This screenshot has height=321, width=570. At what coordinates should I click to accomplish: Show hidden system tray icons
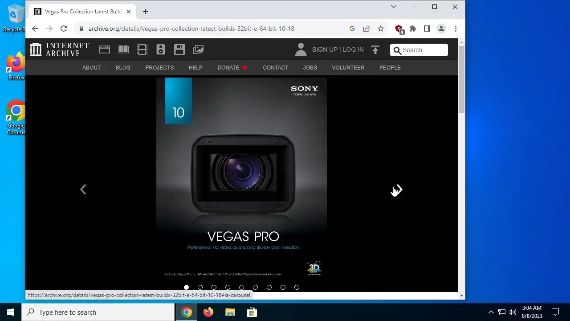coord(491,312)
